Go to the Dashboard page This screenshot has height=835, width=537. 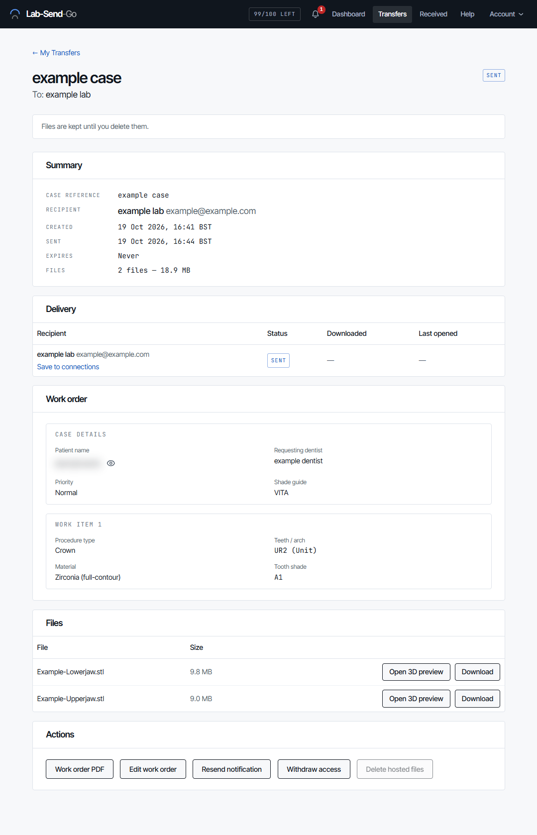[348, 14]
